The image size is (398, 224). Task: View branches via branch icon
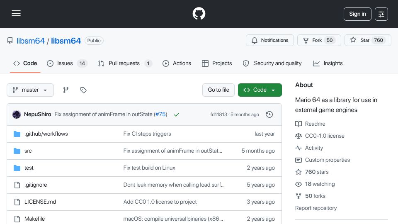coord(66,90)
